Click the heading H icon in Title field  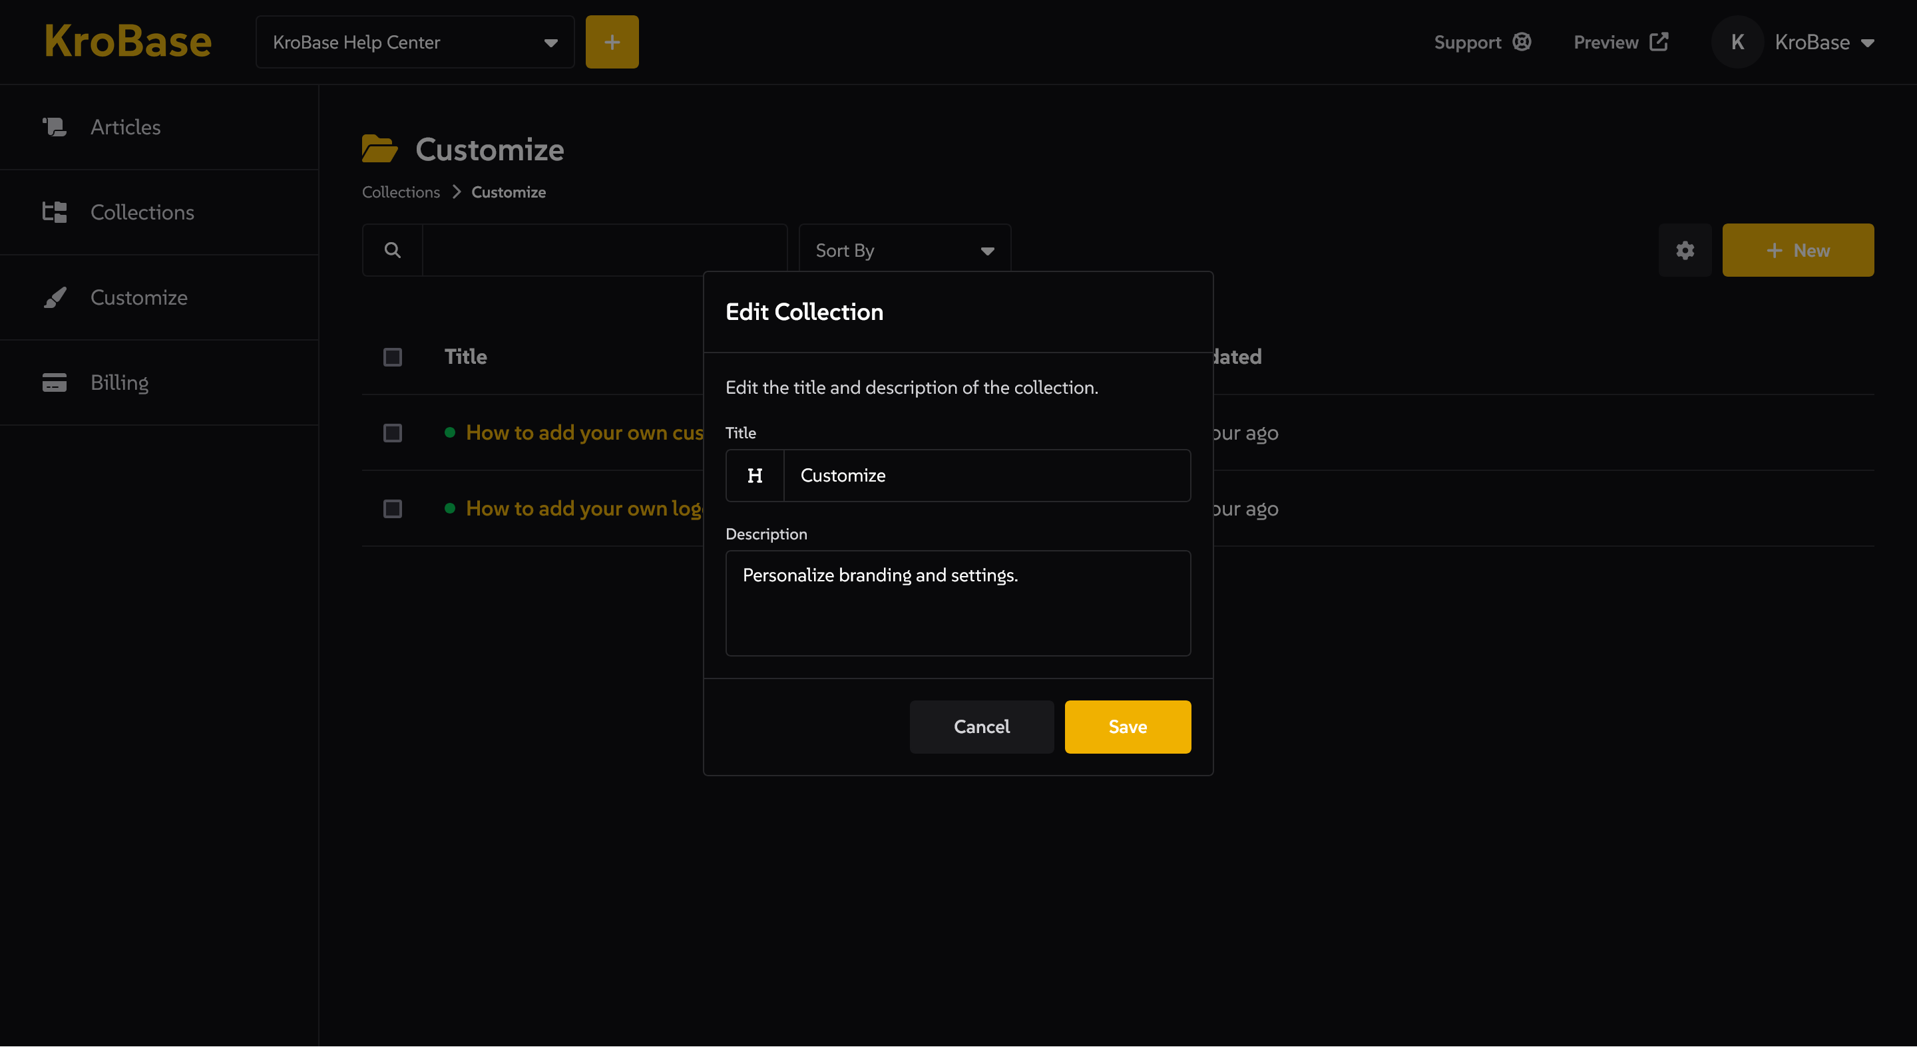[x=755, y=476]
